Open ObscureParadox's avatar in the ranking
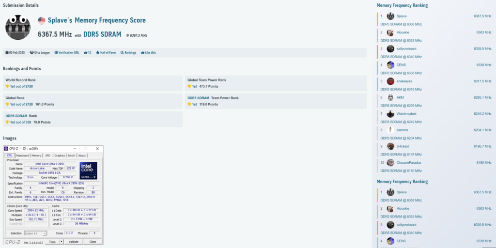The image size is (496, 248). (x=390, y=163)
